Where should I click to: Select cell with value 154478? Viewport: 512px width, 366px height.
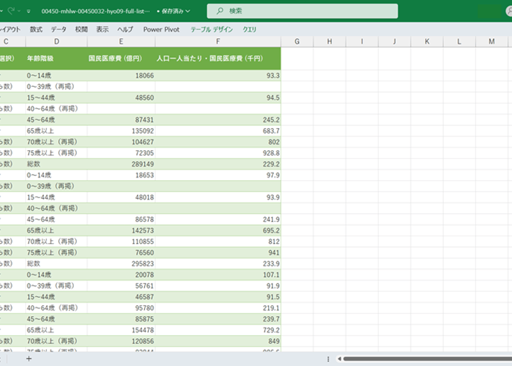(x=121, y=330)
